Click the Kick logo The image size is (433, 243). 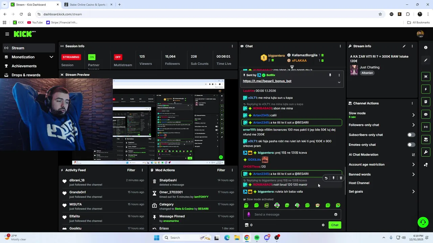point(25,34)
